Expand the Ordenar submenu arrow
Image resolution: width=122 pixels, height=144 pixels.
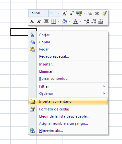click(x=104, y=94)
